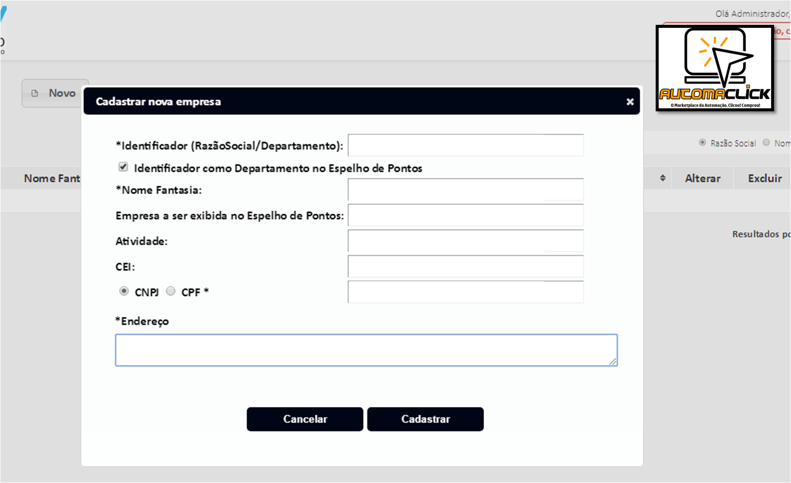Focus the Empresa a ser exibida field
Screen dimensions: 791x483
coord(466,215)
